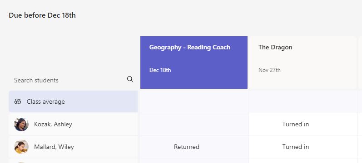
Task: Click the Kozak, Ashley student name
Action: [53, 124]
